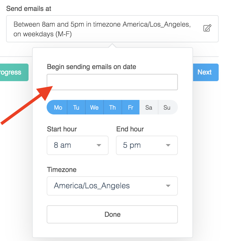The image size is (229, 241).
Task: Toggle Monday sending day
Action: (58, 107)
